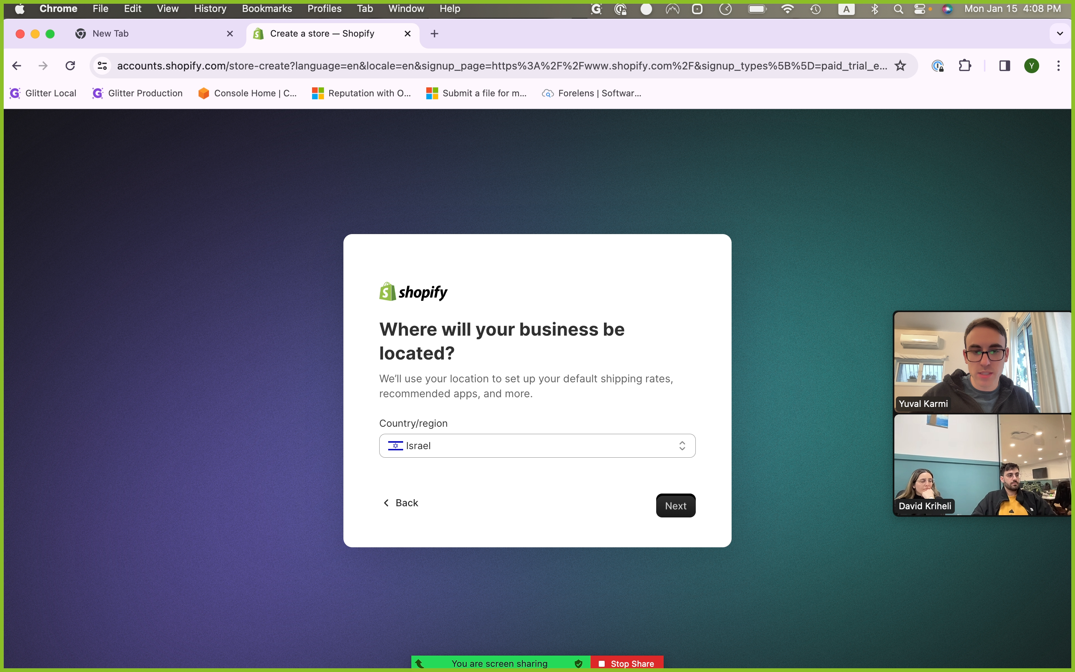Click the screen sharing security shield icon
The image size is (1075, 672).
click(x=578, y=663)
